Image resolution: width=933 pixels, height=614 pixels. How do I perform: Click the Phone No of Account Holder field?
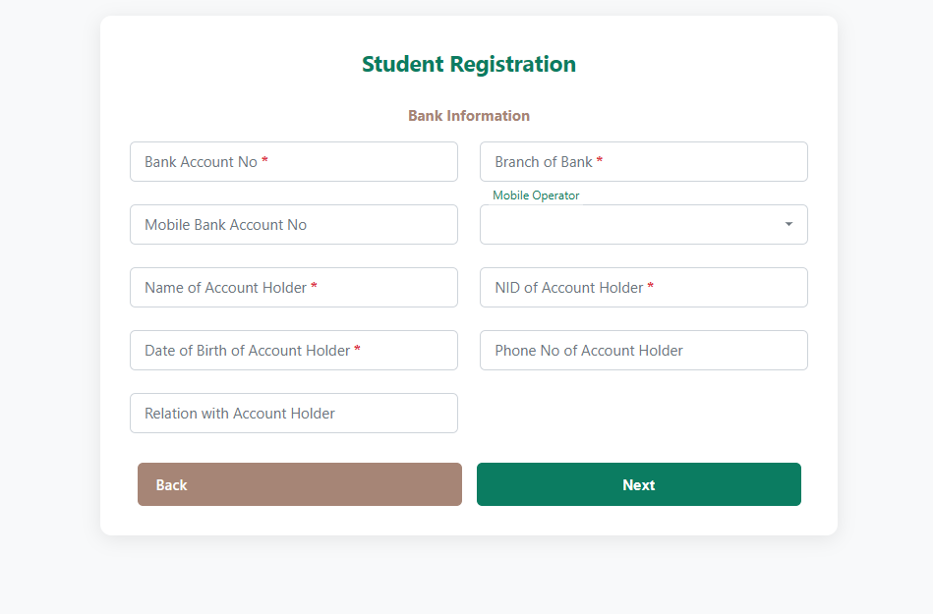coord(643,351)
